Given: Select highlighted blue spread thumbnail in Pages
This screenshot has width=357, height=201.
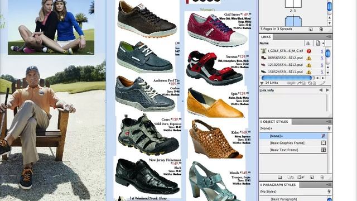Looking at the screenshot, I should [293, 21].
